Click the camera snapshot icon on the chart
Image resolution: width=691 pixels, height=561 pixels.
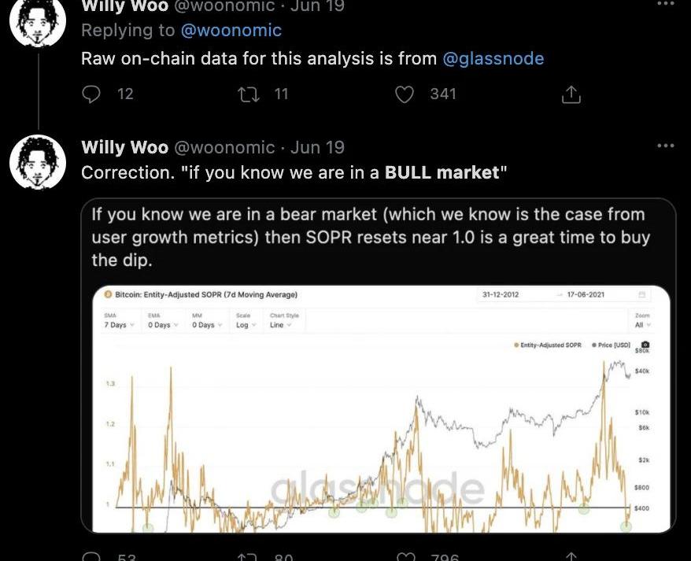point(645,345)
